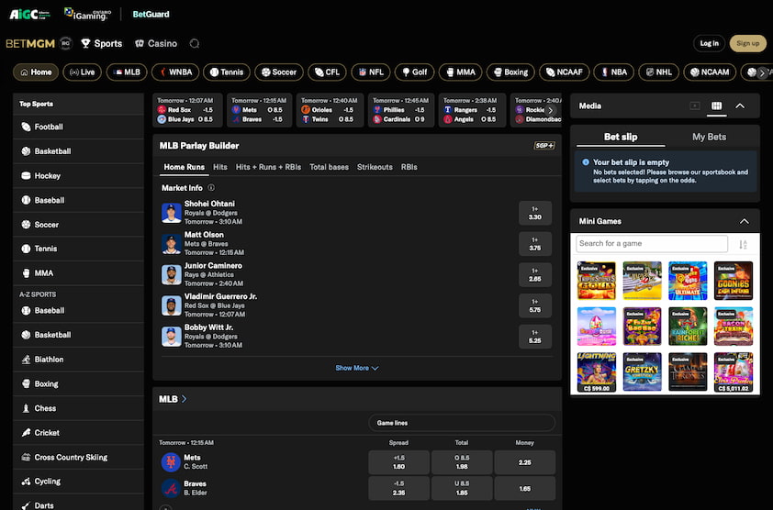The image size is (773, 510).
Task: Select the Home sport pill
Action: pyautogui.click(x=36, y=72)
